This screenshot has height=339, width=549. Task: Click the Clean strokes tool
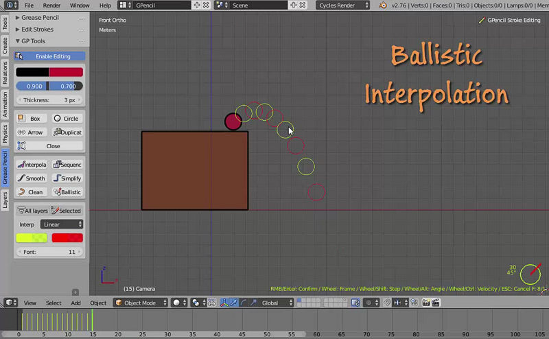(32, 192)
